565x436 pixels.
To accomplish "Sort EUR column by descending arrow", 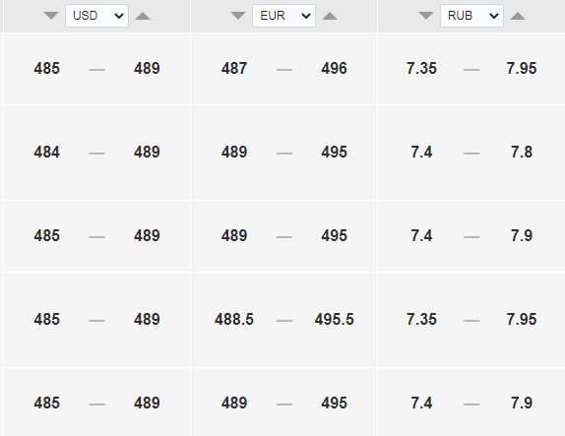I will click(238, 16).
